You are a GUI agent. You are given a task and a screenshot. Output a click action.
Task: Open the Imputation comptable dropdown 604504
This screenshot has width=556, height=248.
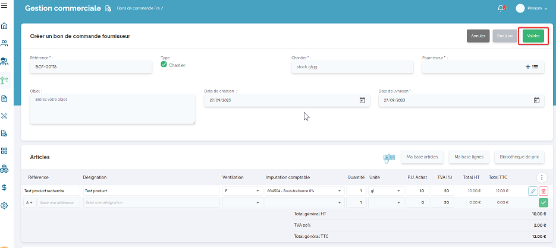[339, 191]
